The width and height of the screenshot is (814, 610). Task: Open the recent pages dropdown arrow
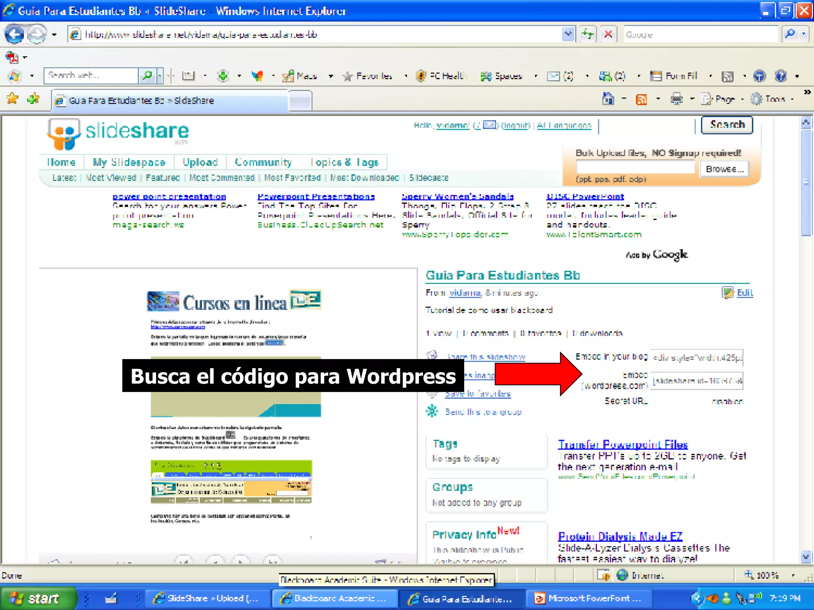[54, 35]
